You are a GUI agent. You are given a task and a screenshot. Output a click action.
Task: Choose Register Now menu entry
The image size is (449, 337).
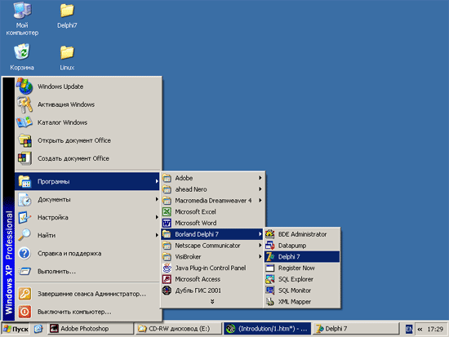pos(302,268)
